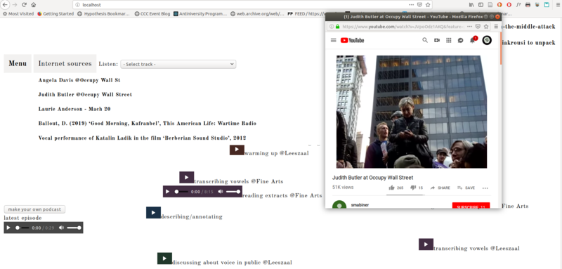Open YouTube messages icon
This screenshot has height=269, width=562.
(x=461, y=41)
